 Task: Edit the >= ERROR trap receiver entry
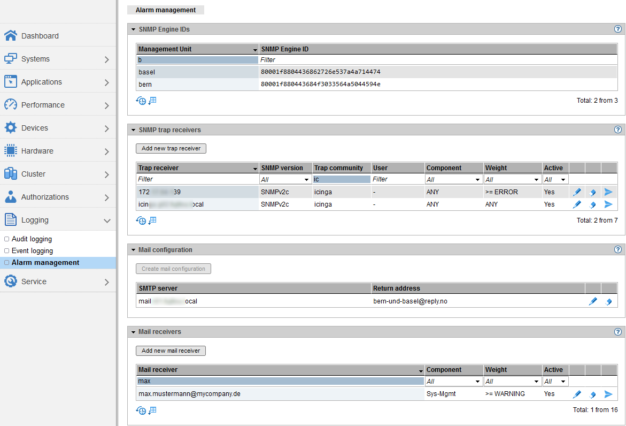tap(577, 192)
